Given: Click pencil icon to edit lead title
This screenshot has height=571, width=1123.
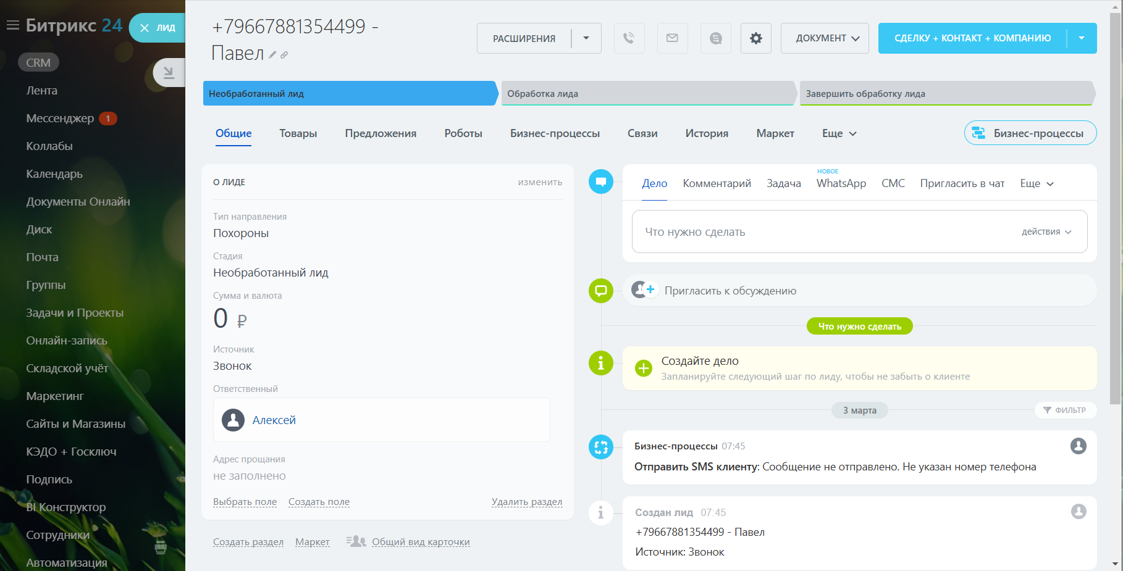Looking at the screenshot, I should point(272,55).
